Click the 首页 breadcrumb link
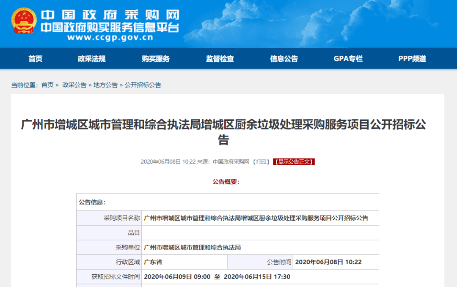This screenshot has width=457, height=287. (x=47, y=85)
